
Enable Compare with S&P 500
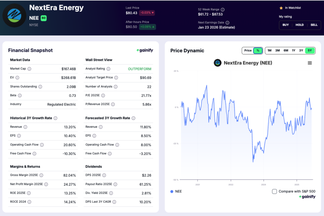274,191
